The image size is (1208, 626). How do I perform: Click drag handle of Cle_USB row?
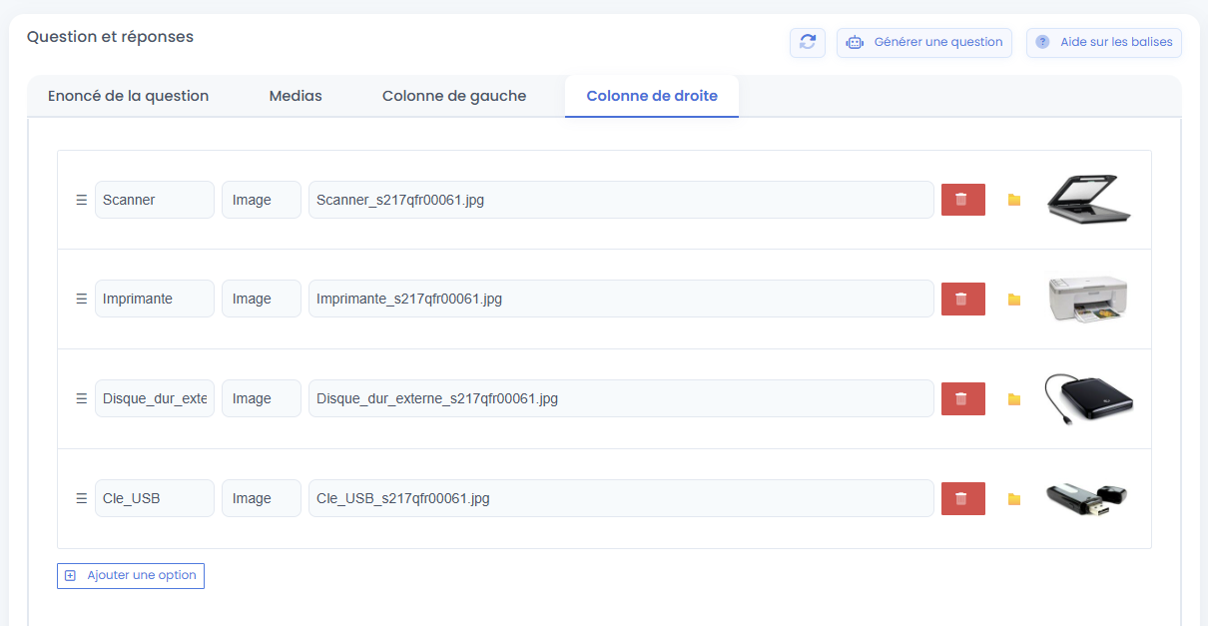[x=82, y=498]
